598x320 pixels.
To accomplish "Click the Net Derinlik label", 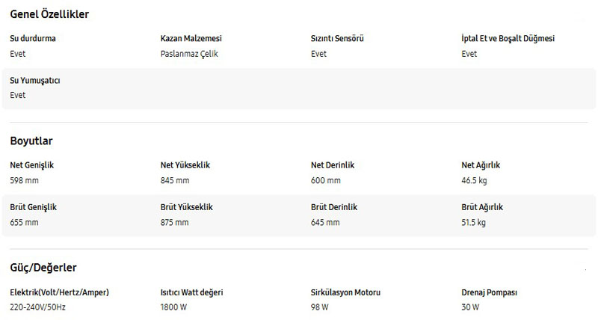I will pyautogui.click(x=333, y=165).
